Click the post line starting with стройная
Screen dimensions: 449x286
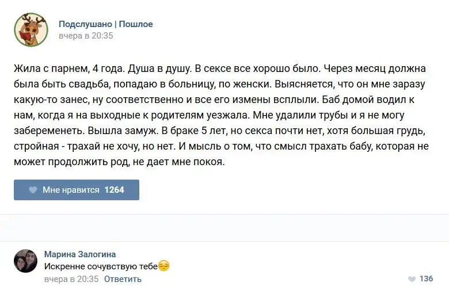tap(221, 146)
